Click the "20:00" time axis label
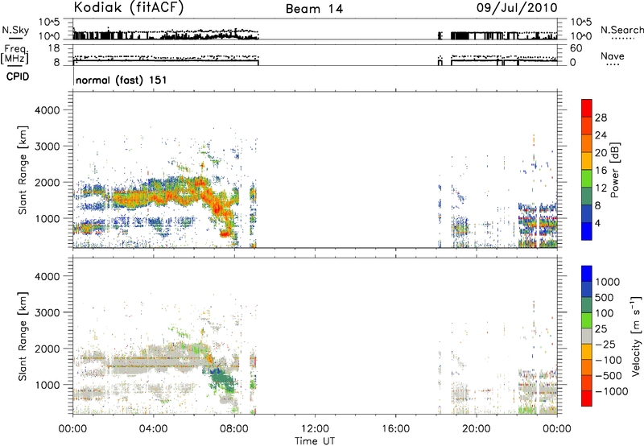 click(x=476, y=429)
